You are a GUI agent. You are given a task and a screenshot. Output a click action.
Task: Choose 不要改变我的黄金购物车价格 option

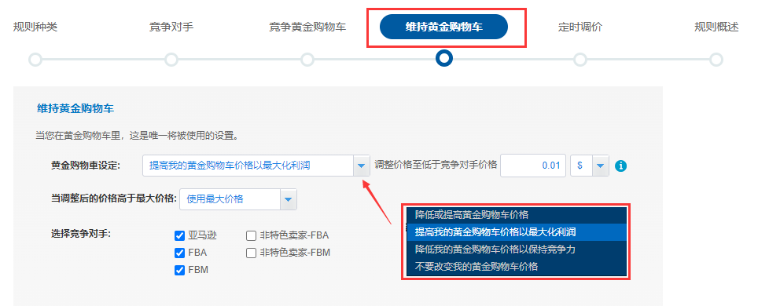(517, 267)
